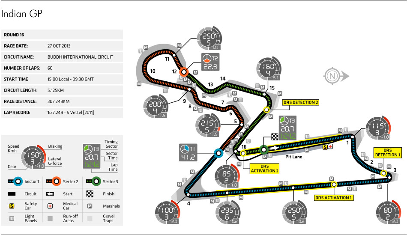Select the blue sector 1 marker on track
The height and width of the screenshot is (235, 407).
(x=218, y=153)
